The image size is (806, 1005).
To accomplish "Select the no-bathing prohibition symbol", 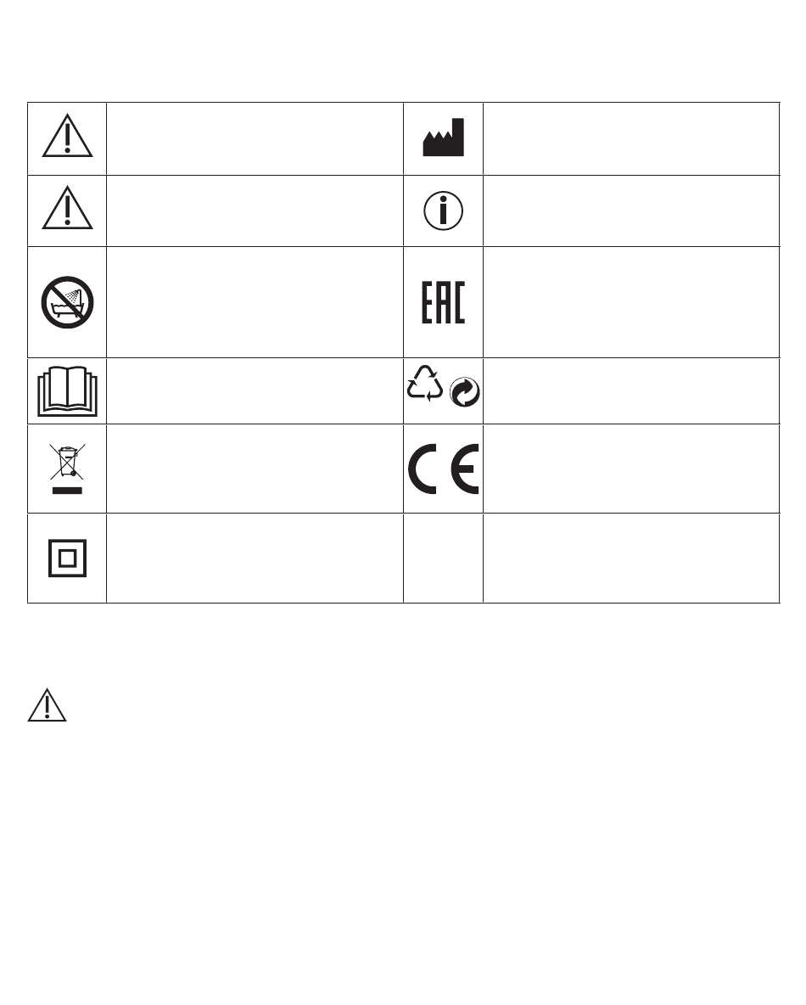I will coord(67,302).
